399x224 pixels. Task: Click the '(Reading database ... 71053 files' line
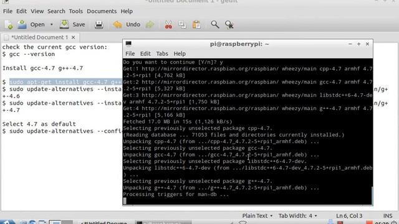click(234, 134)
